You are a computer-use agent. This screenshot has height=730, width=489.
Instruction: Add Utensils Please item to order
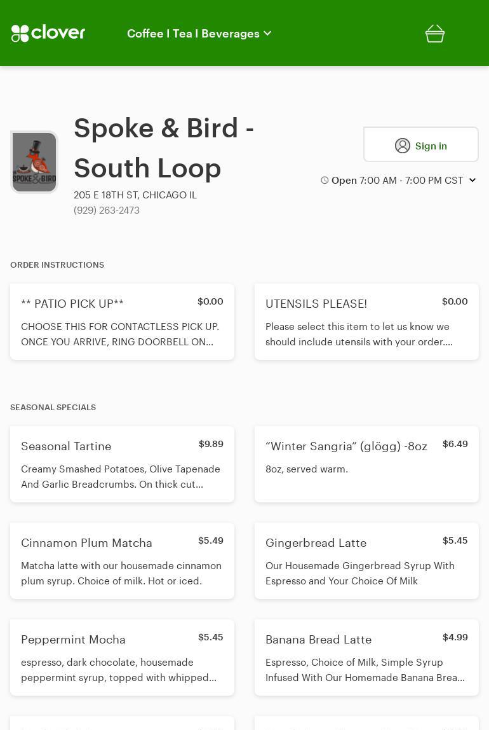pyautogui.click(x=366, y=322)
